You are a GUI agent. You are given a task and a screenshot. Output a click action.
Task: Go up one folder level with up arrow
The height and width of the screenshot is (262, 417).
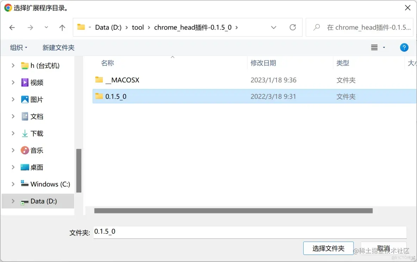click(x=62, y=27)
